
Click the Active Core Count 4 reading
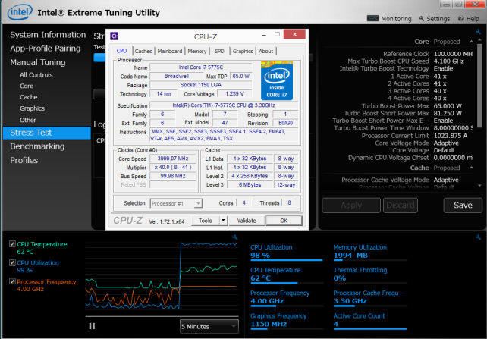[x=336, y=324]
